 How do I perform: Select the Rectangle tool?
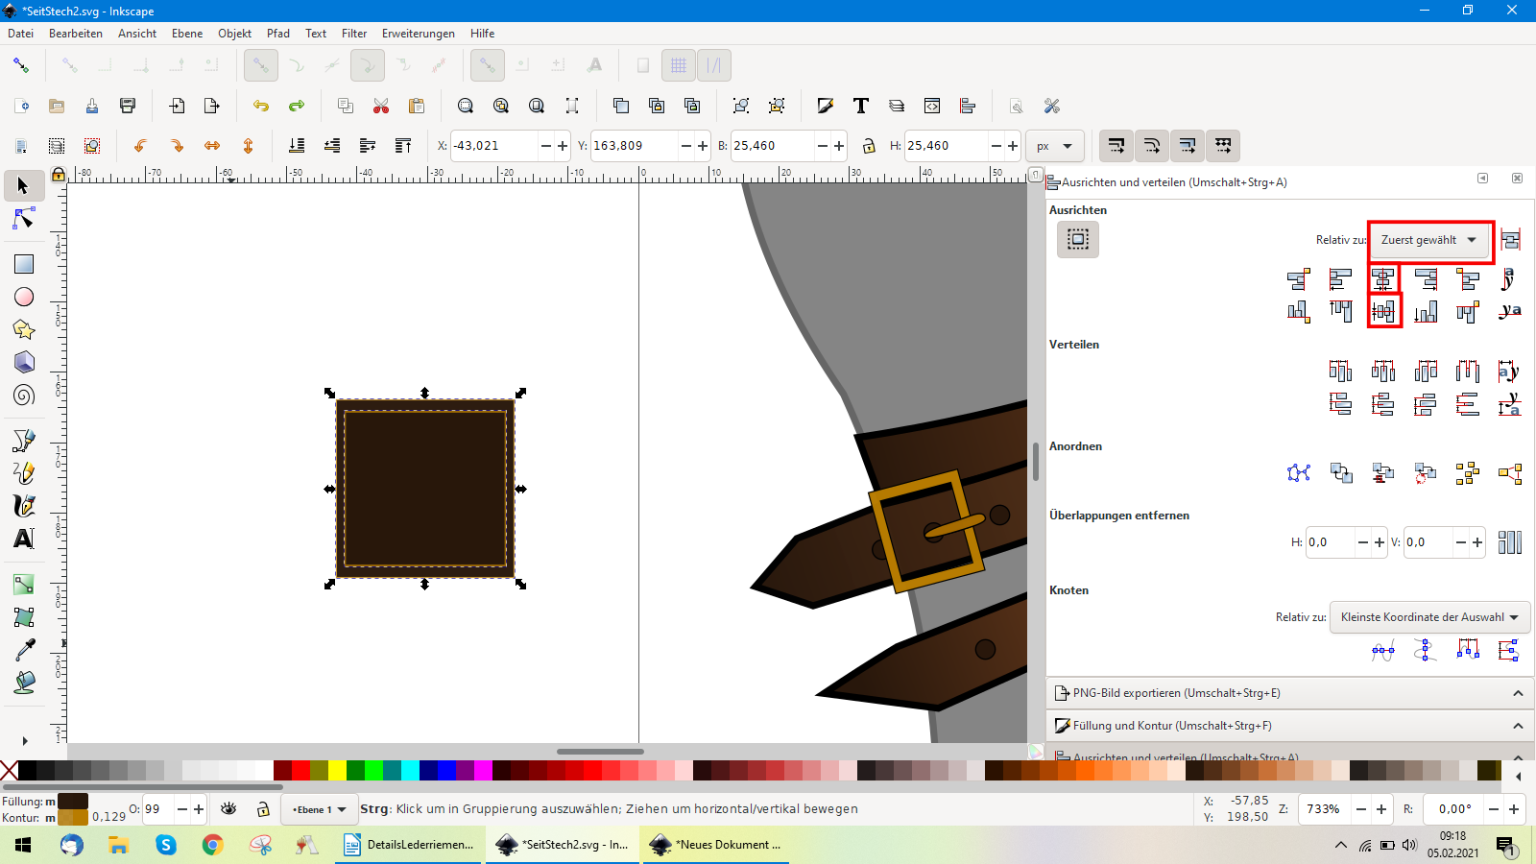(24, 264)
